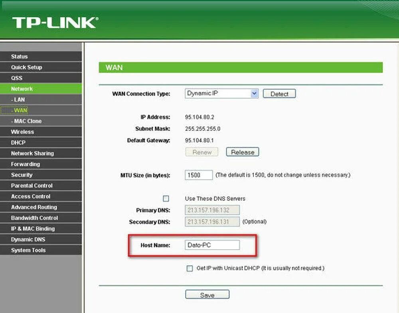
Task: Click the Release button
Action: 242,152
